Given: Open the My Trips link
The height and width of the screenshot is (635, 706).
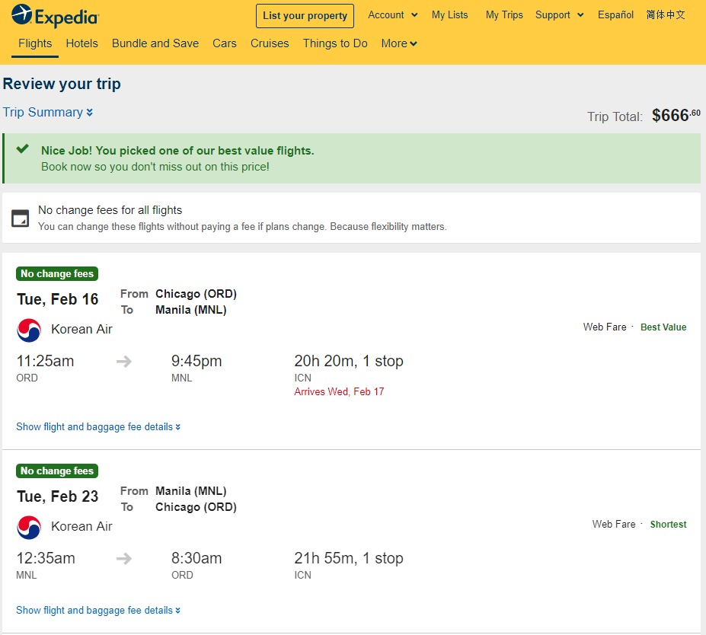Looking at the screenshot, I should [504, 15].
